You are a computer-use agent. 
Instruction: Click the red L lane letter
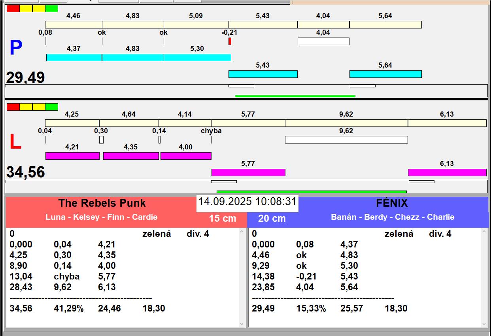coord(15,142)
